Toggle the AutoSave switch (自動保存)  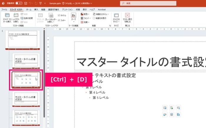click(19, 3)
